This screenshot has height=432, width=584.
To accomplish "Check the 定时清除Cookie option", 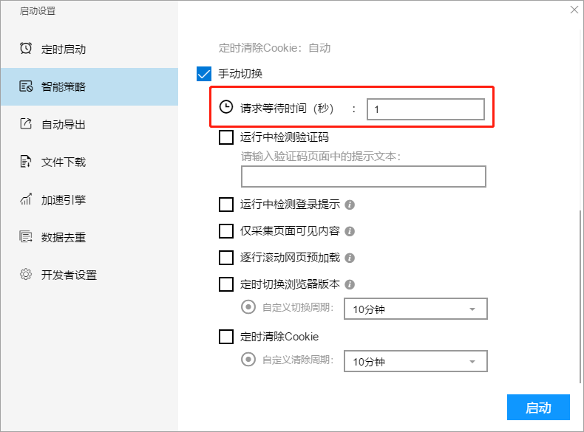I will click(x=226, y=337).
